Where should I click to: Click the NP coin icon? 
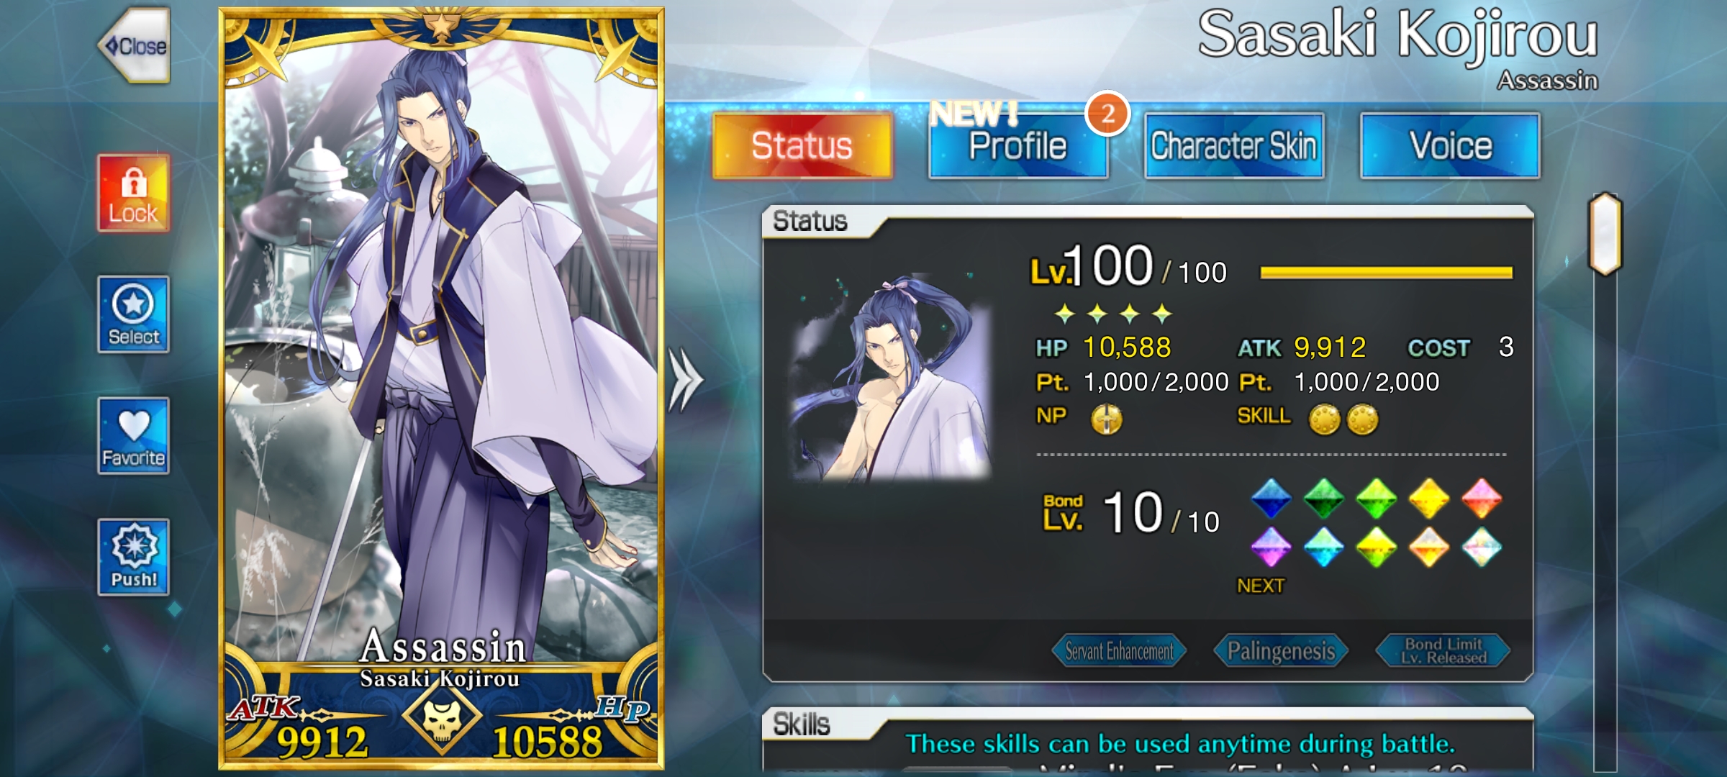(1107, 419)
